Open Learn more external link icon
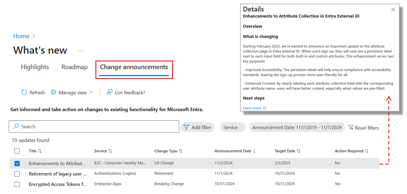The image size is (407, 194). pyautogui.click(x=264, y=108)
